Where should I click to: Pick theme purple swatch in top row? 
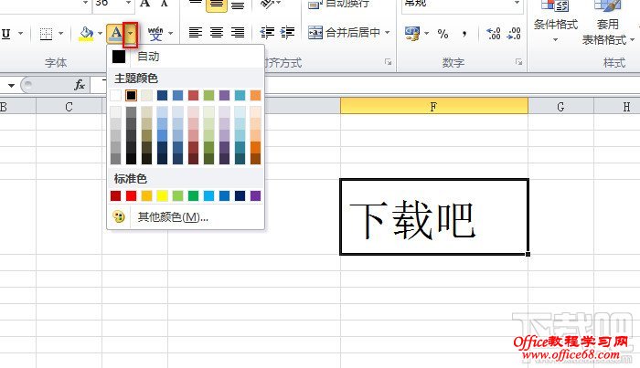click(224, 95)
